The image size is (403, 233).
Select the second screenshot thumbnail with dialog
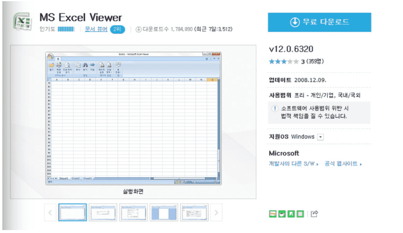point(103,212)
